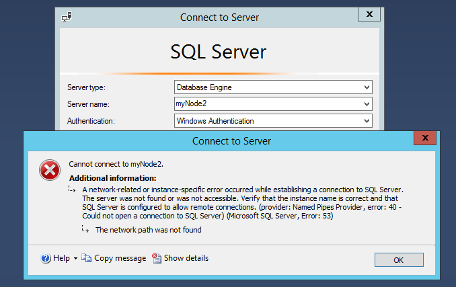
Task: Click the Connect to Server window icon
Action: point(67,17)
